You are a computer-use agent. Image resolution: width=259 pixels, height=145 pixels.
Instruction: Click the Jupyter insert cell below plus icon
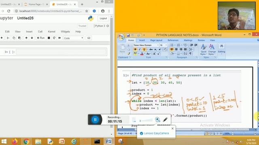[2, 38]
